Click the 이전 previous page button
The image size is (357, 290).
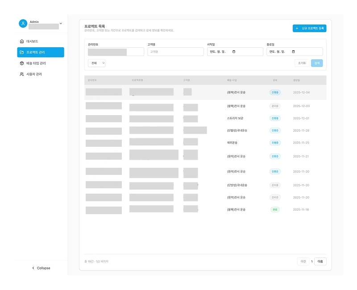point(303,261)
